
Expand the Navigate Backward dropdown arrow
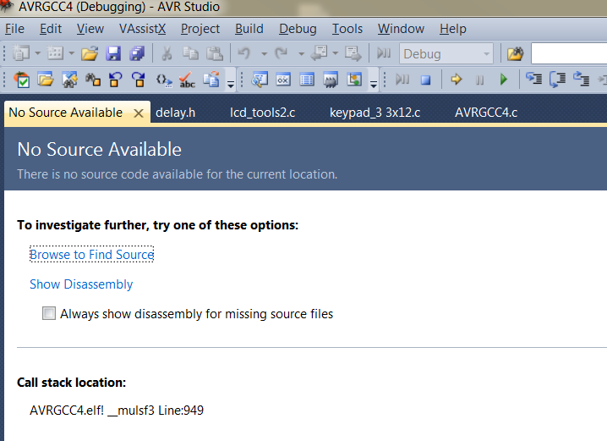pos(336,53)
